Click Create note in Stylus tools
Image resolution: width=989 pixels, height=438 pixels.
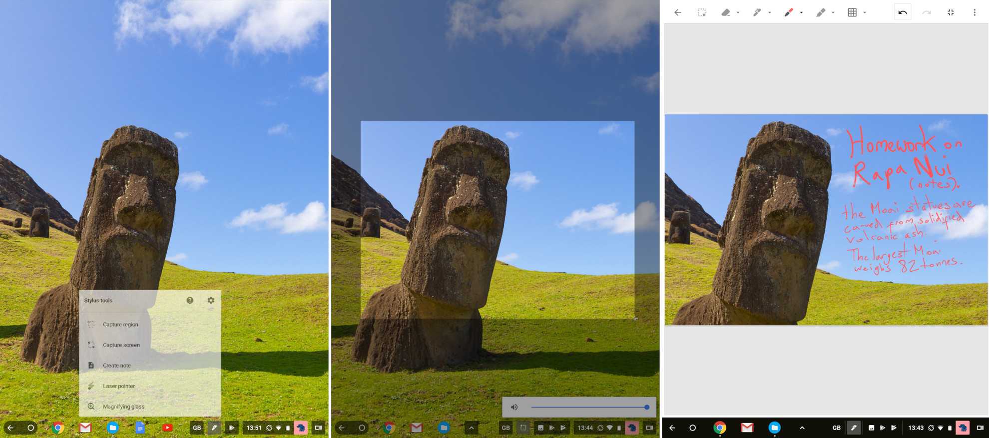[x=117, y=366]
